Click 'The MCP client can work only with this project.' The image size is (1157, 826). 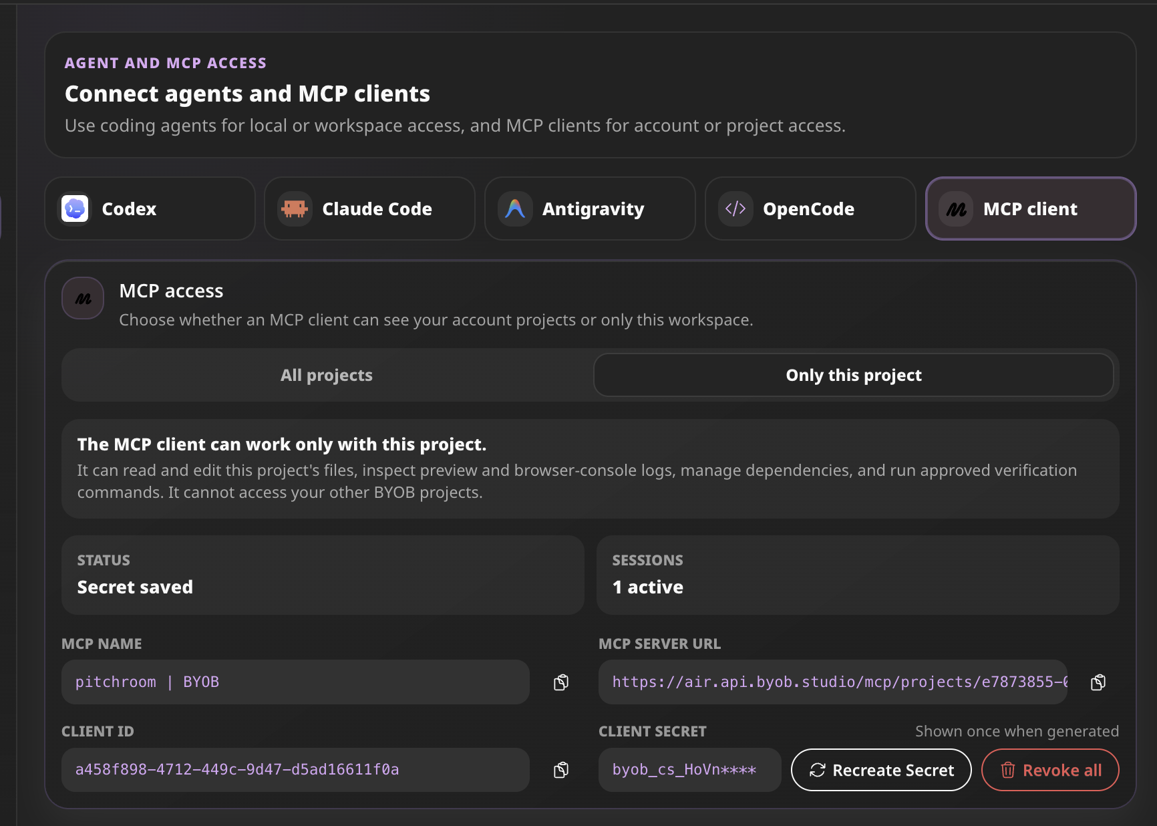coord(282,444)
